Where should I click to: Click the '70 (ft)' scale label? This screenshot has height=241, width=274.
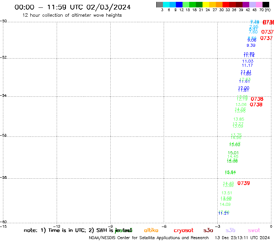click(x=265, y=10)
